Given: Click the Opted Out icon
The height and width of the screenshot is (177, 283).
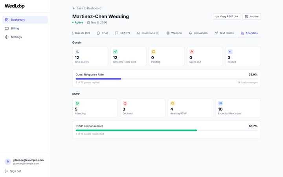Looking at the screenshot, I should [192, 52].
